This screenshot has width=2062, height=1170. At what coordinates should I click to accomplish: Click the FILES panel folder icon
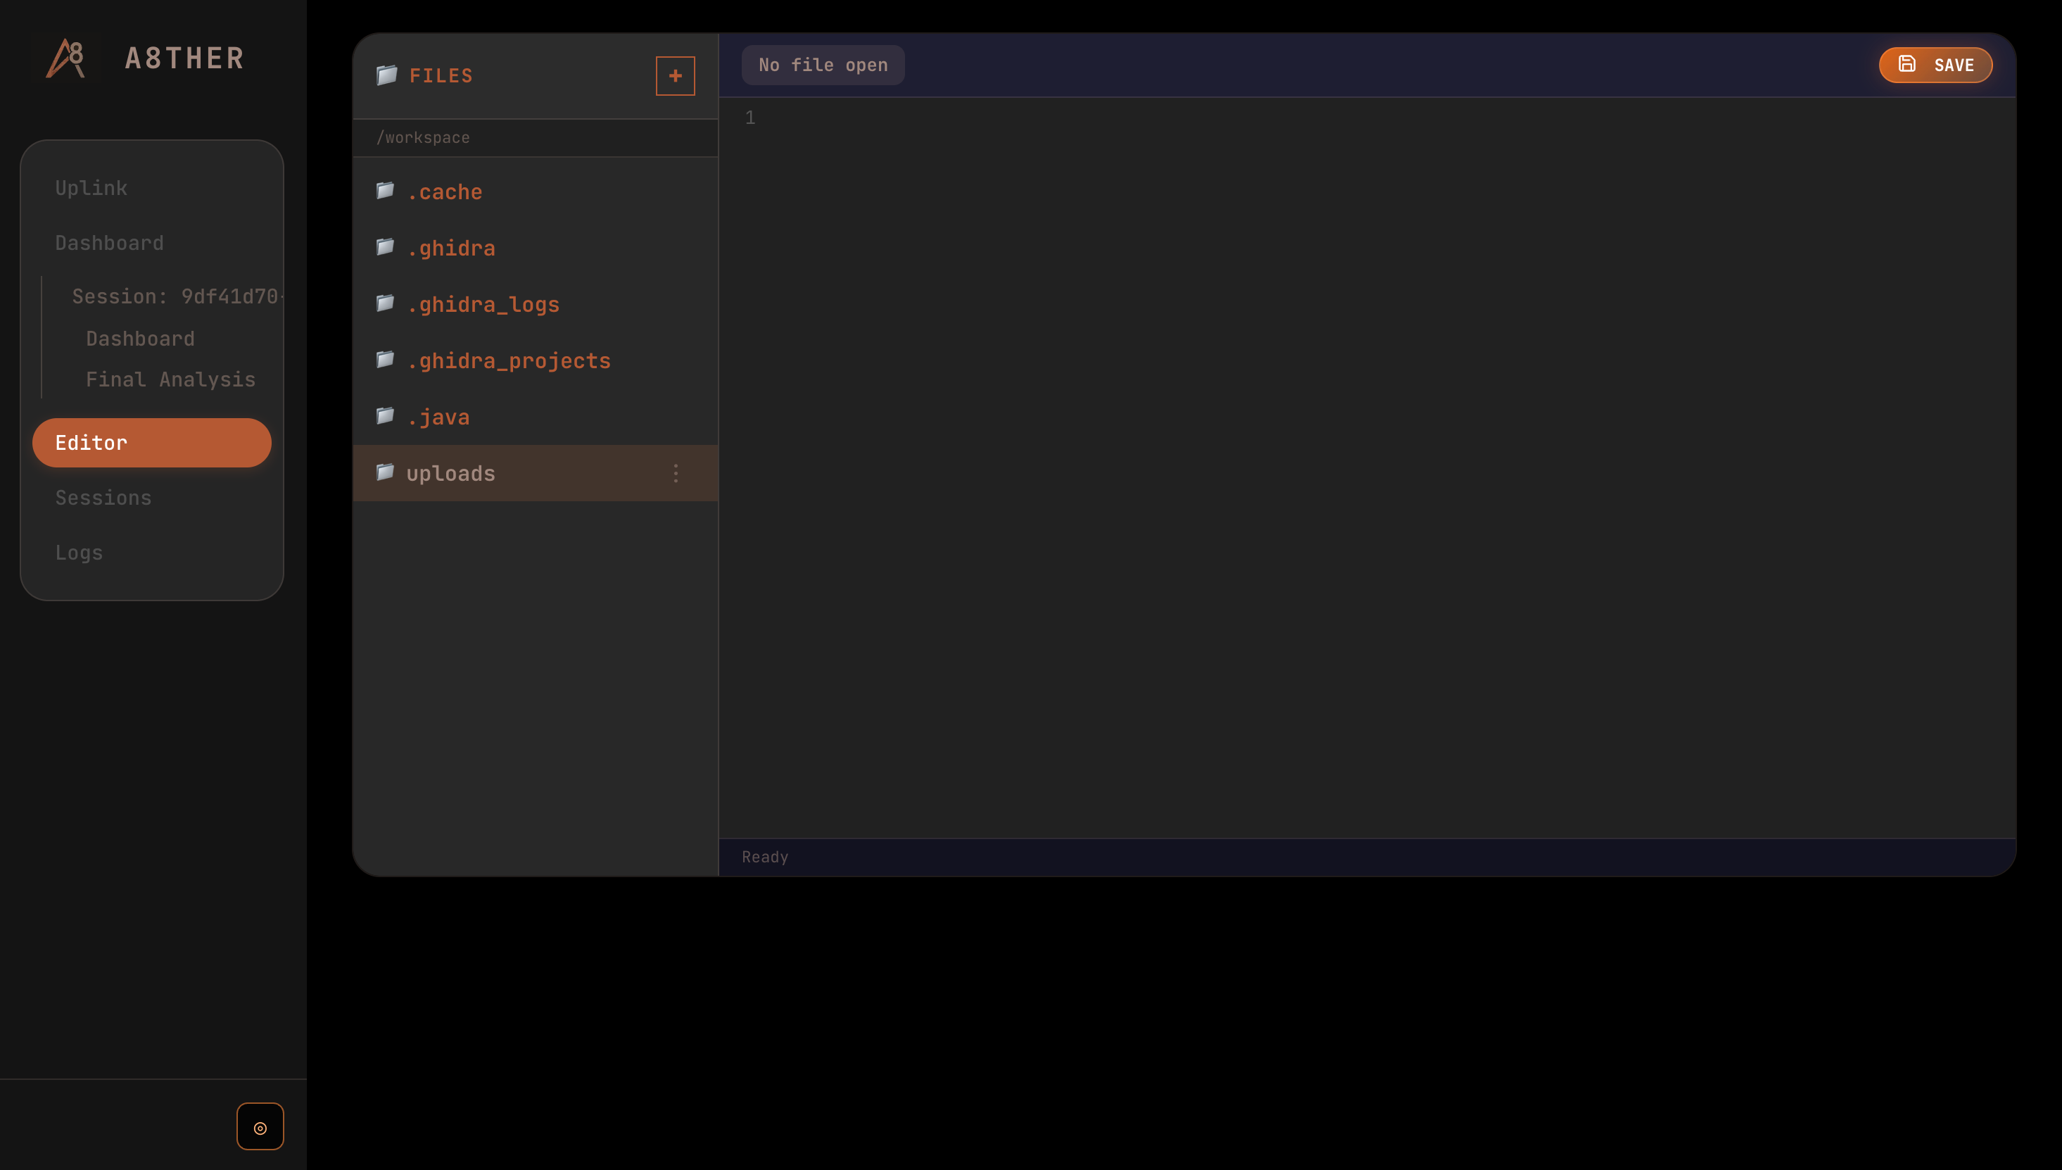coord(386,75)
